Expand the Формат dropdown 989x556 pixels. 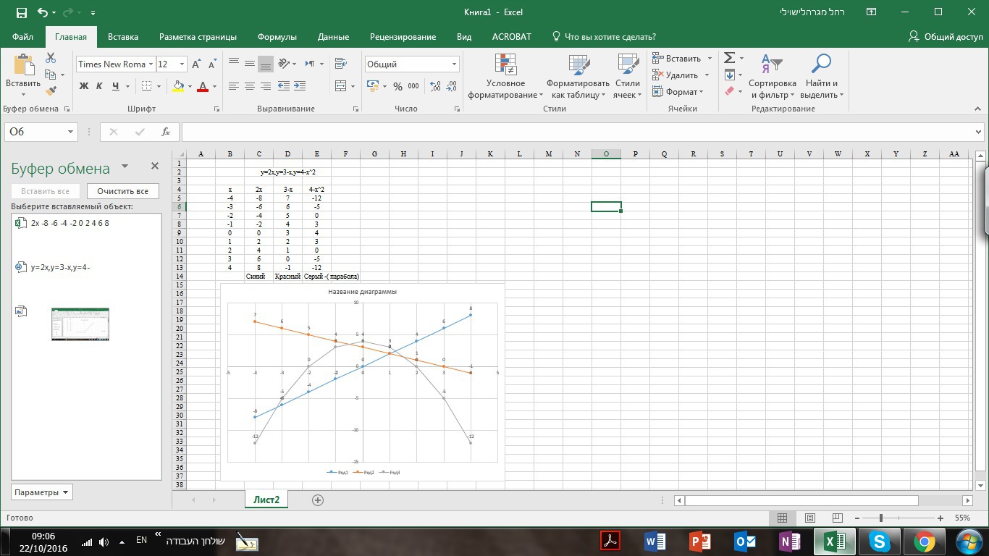coord(702,92)
